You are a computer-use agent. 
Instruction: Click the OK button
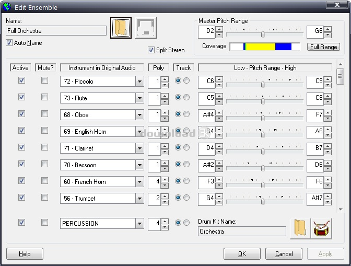click(x=242, y=254)
